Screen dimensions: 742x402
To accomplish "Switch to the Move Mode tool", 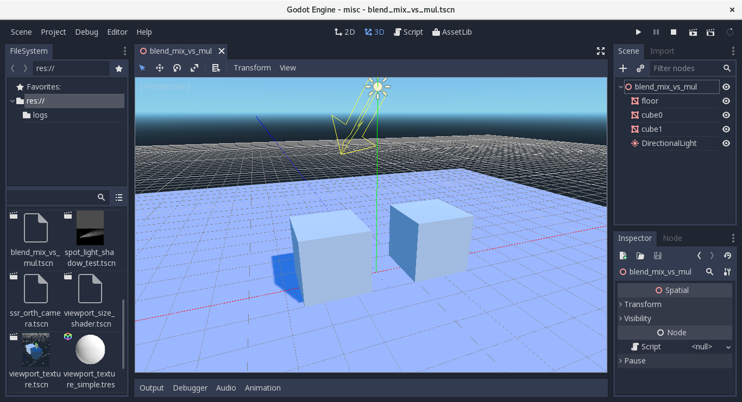I will (x=160, y=68).
